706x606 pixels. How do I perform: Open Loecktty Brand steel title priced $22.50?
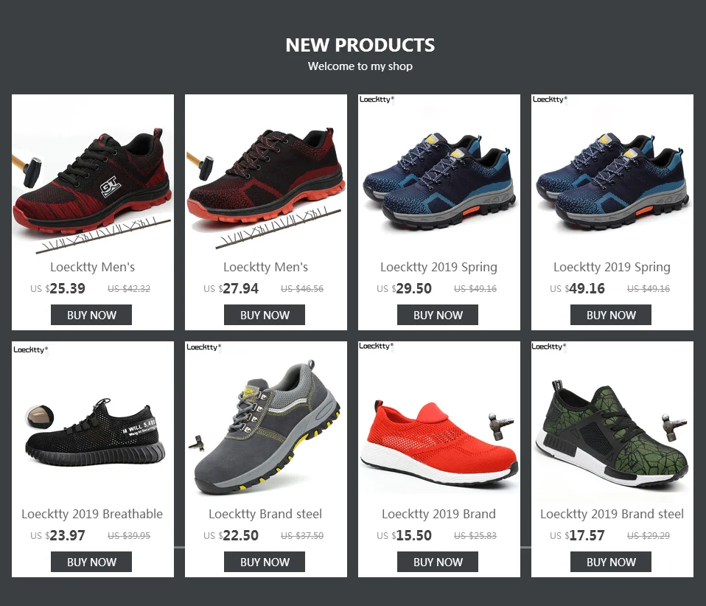[265, 514]
